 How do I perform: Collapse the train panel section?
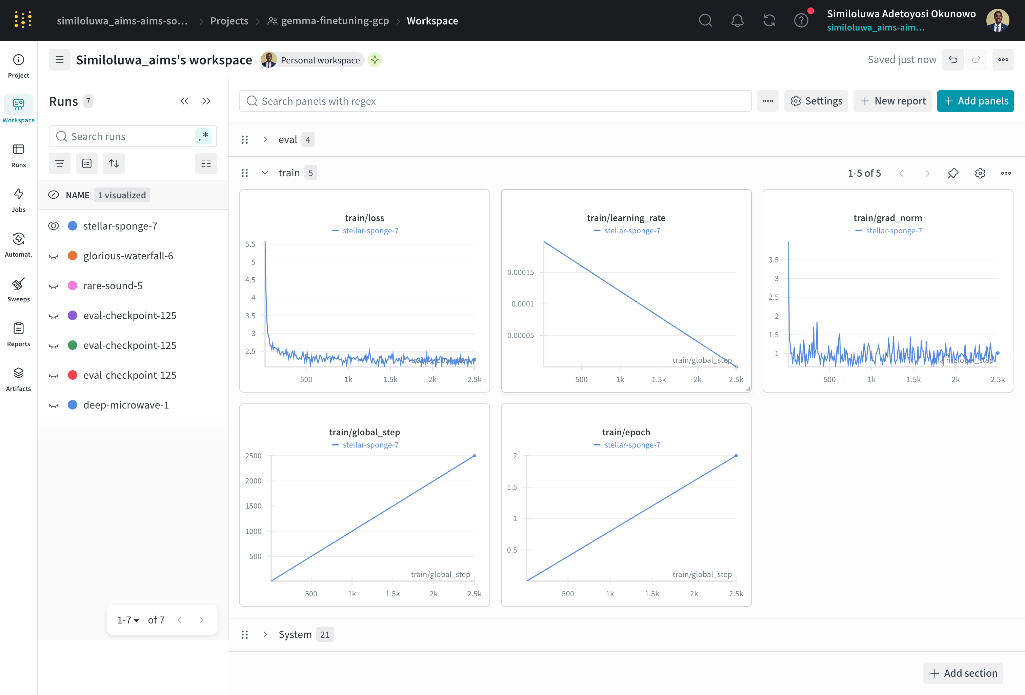[265, 173]
